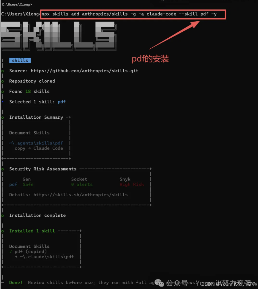Open the skills.sh/anthropics/skills details link
The image size is (258, 289).
pos(80,195)
